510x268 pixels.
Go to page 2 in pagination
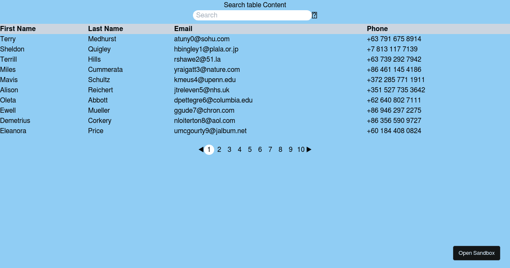pos(219,150)
